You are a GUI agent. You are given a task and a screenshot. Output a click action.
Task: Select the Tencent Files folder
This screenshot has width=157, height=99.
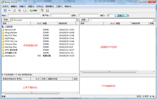(x=11, y=44)
